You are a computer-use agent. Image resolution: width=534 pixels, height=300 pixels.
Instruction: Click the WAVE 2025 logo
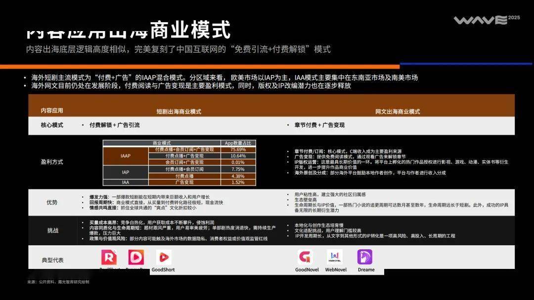pos(480,20)
